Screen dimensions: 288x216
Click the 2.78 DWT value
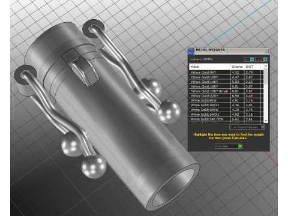click(249, 73)
